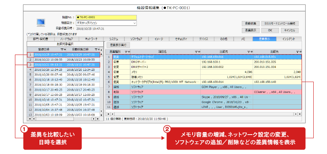Select the DNSサーバー2 row

pyautogui.click(x=203, y=67)
